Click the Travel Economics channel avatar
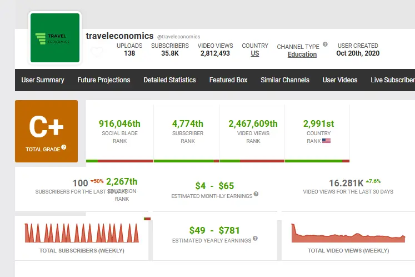The image size is (415, 277). (55, 38)
